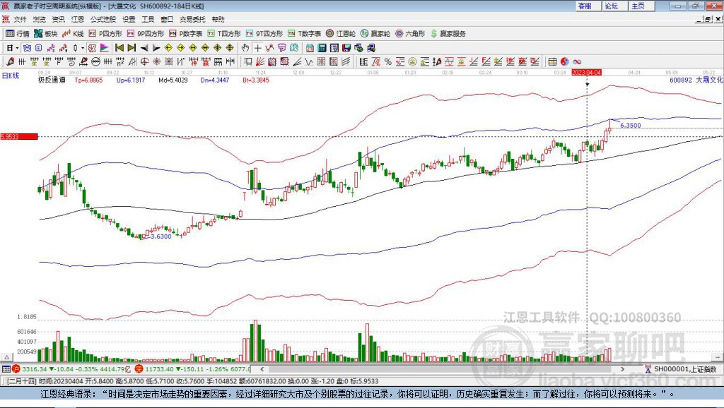724x408 pixels.
Task: Open the 板块 sector view
Action: coord(46,34)
